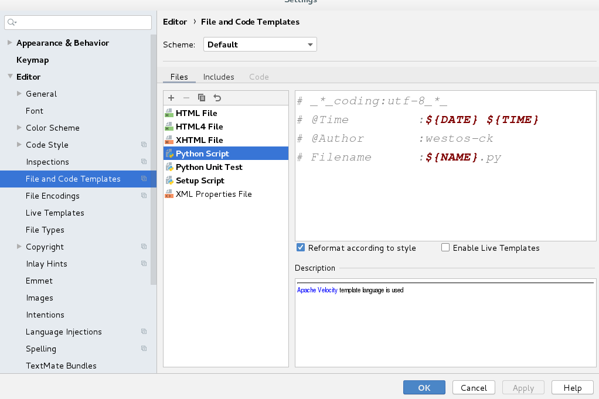Viewport: 599px width, 399px height.
Task: Open Images settings
Action: 40,298
